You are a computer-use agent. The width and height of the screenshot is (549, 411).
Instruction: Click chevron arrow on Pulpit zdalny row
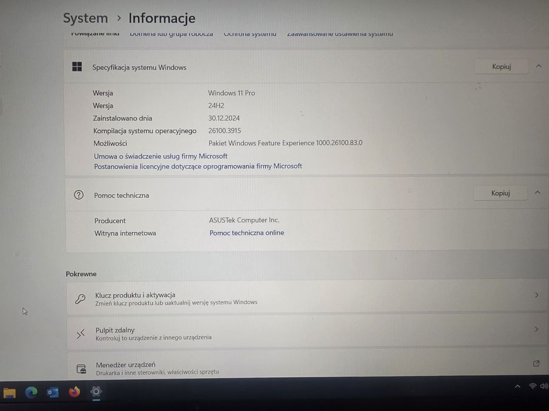[537, 329]
